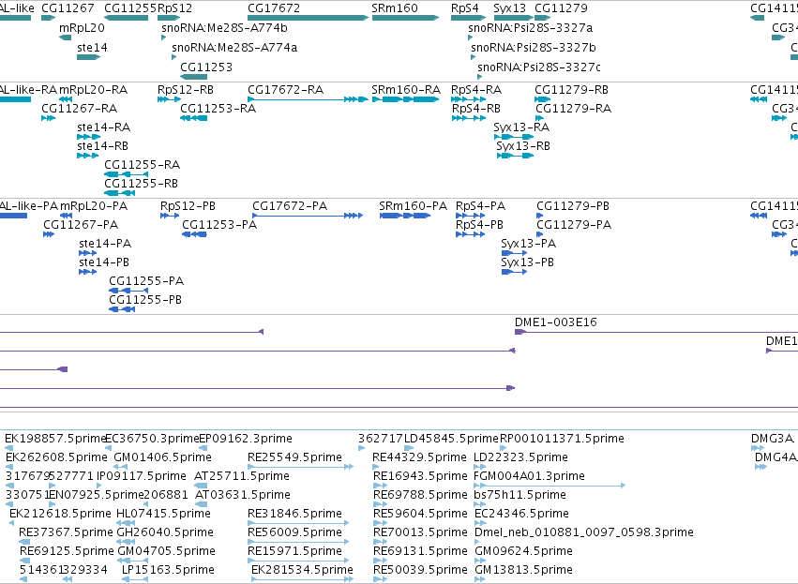The image size is (798, 584).
Task: Select the ste14 gene label
Action: [x=92, y=48]
